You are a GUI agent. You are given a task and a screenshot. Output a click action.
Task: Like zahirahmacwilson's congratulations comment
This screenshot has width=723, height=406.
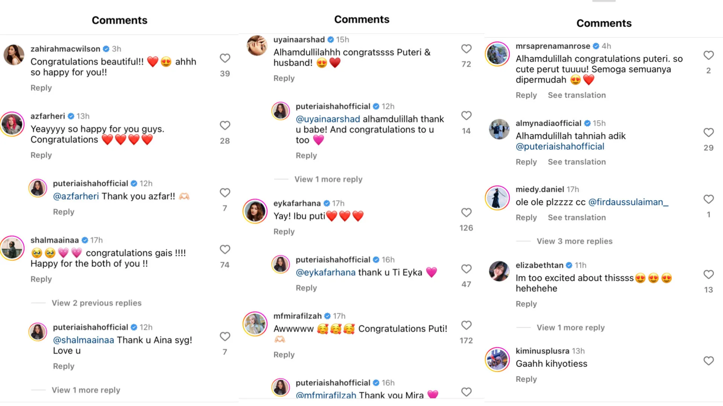coord(225,58)
